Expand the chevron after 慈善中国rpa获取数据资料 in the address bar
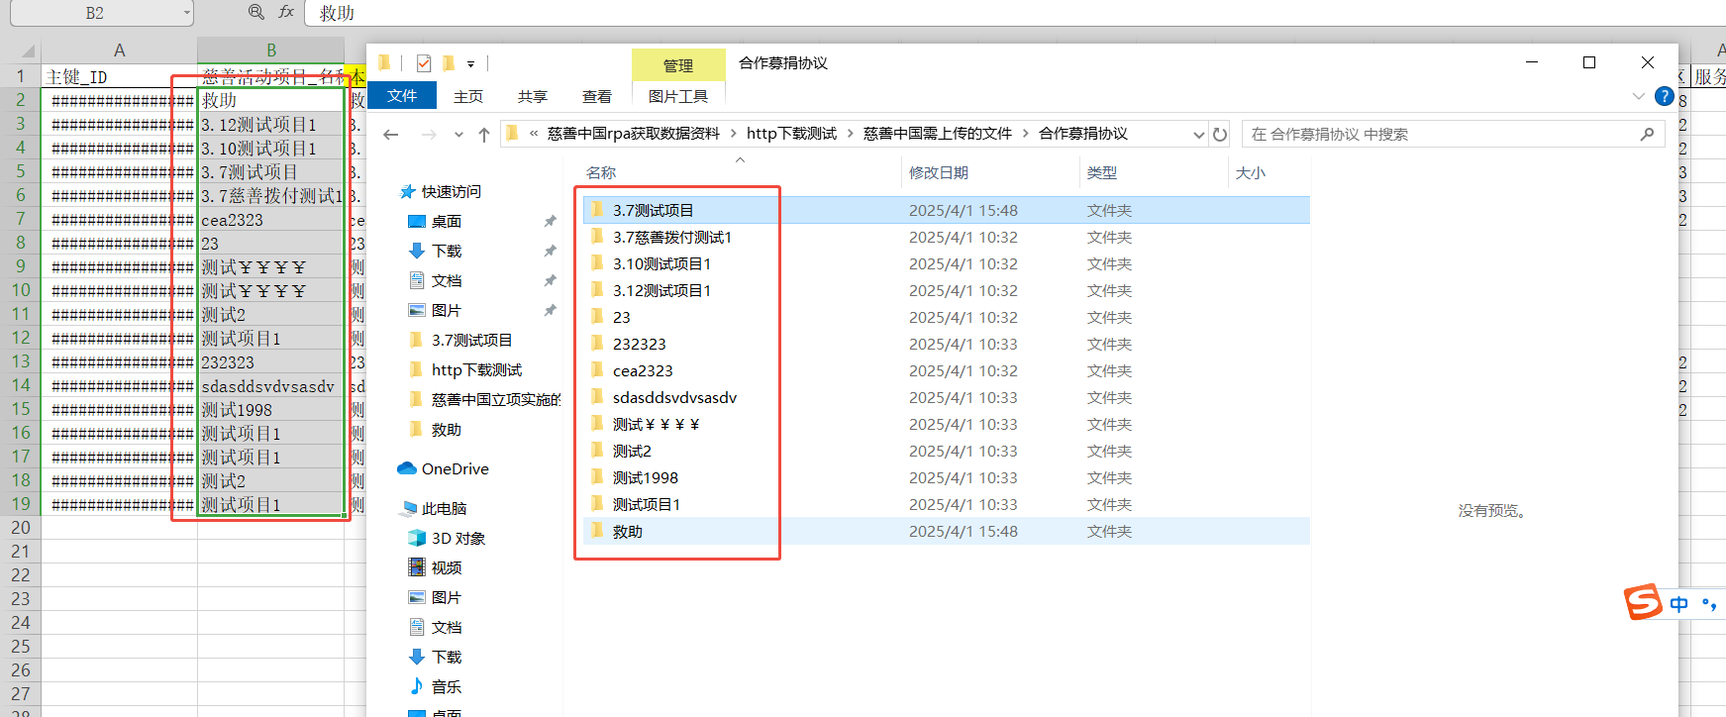The width and height of the screenshot is (1726, 717). (x=734, y=134)
